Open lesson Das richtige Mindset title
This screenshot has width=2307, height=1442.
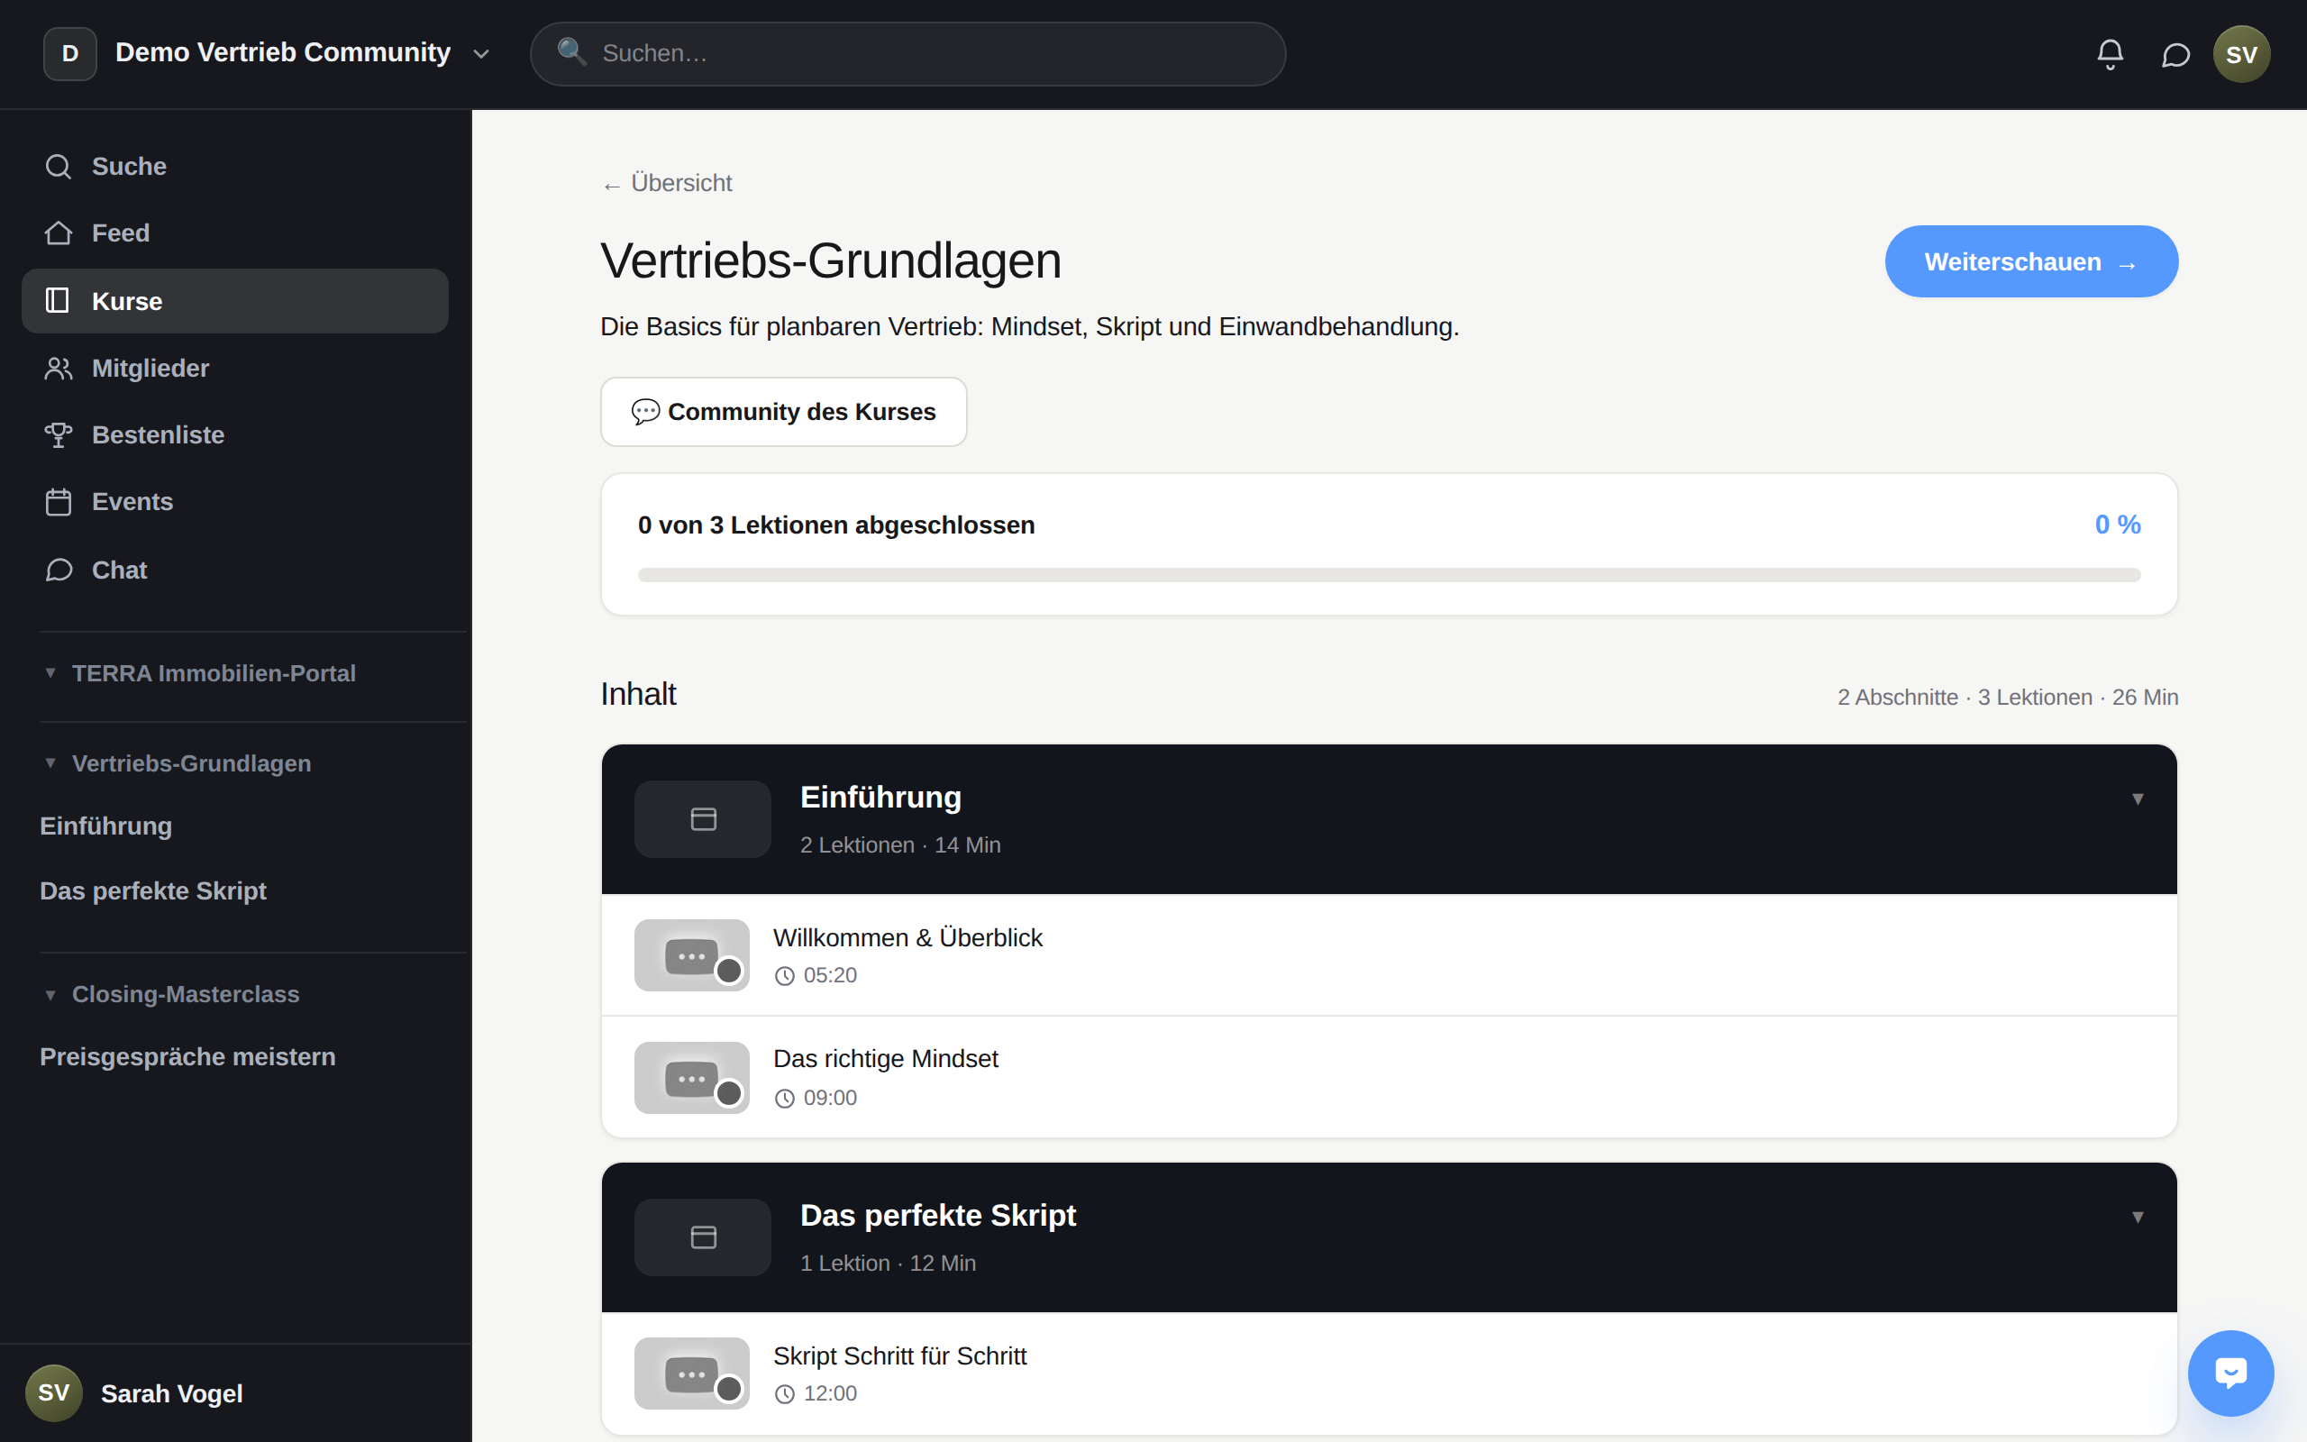click(886, 1059)
